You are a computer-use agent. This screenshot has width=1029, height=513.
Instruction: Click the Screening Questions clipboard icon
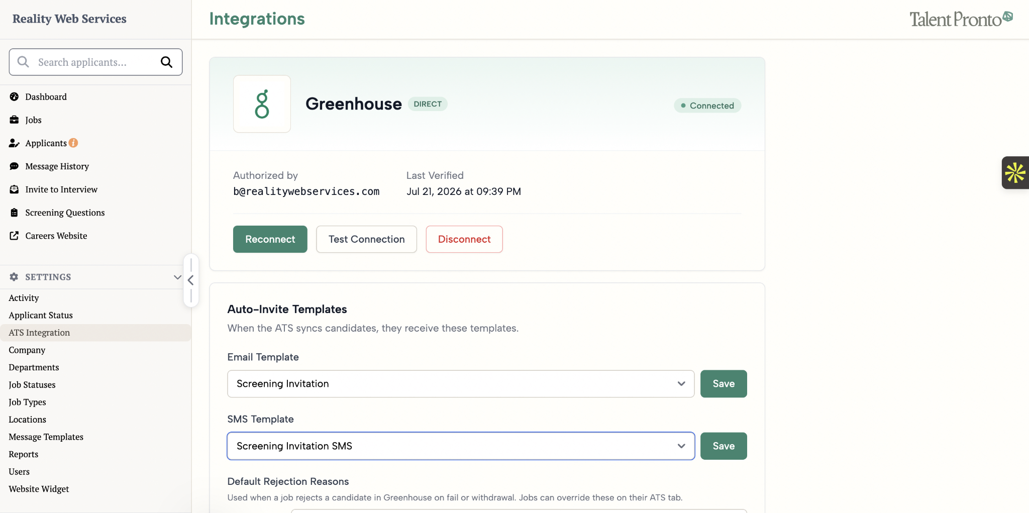click(x=14, y=213)
